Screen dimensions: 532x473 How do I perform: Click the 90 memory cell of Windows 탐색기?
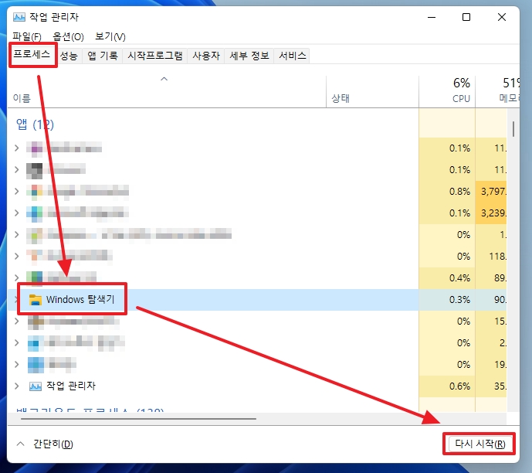[x=491, y=300]
